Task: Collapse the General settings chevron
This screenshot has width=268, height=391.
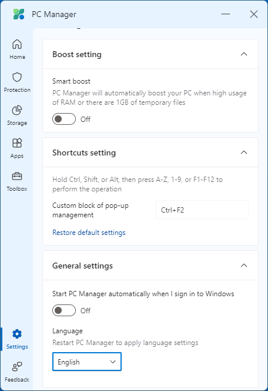Action: [x=244, y=266]
